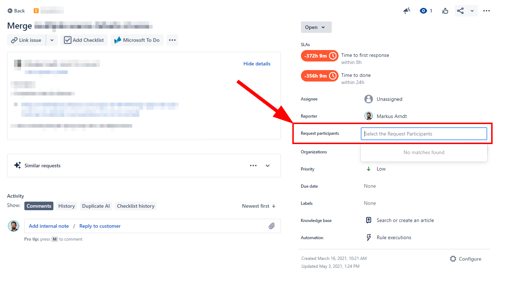Open the watchers eye icon
Viewport: 508px width, 286px height.
point(423,11)
